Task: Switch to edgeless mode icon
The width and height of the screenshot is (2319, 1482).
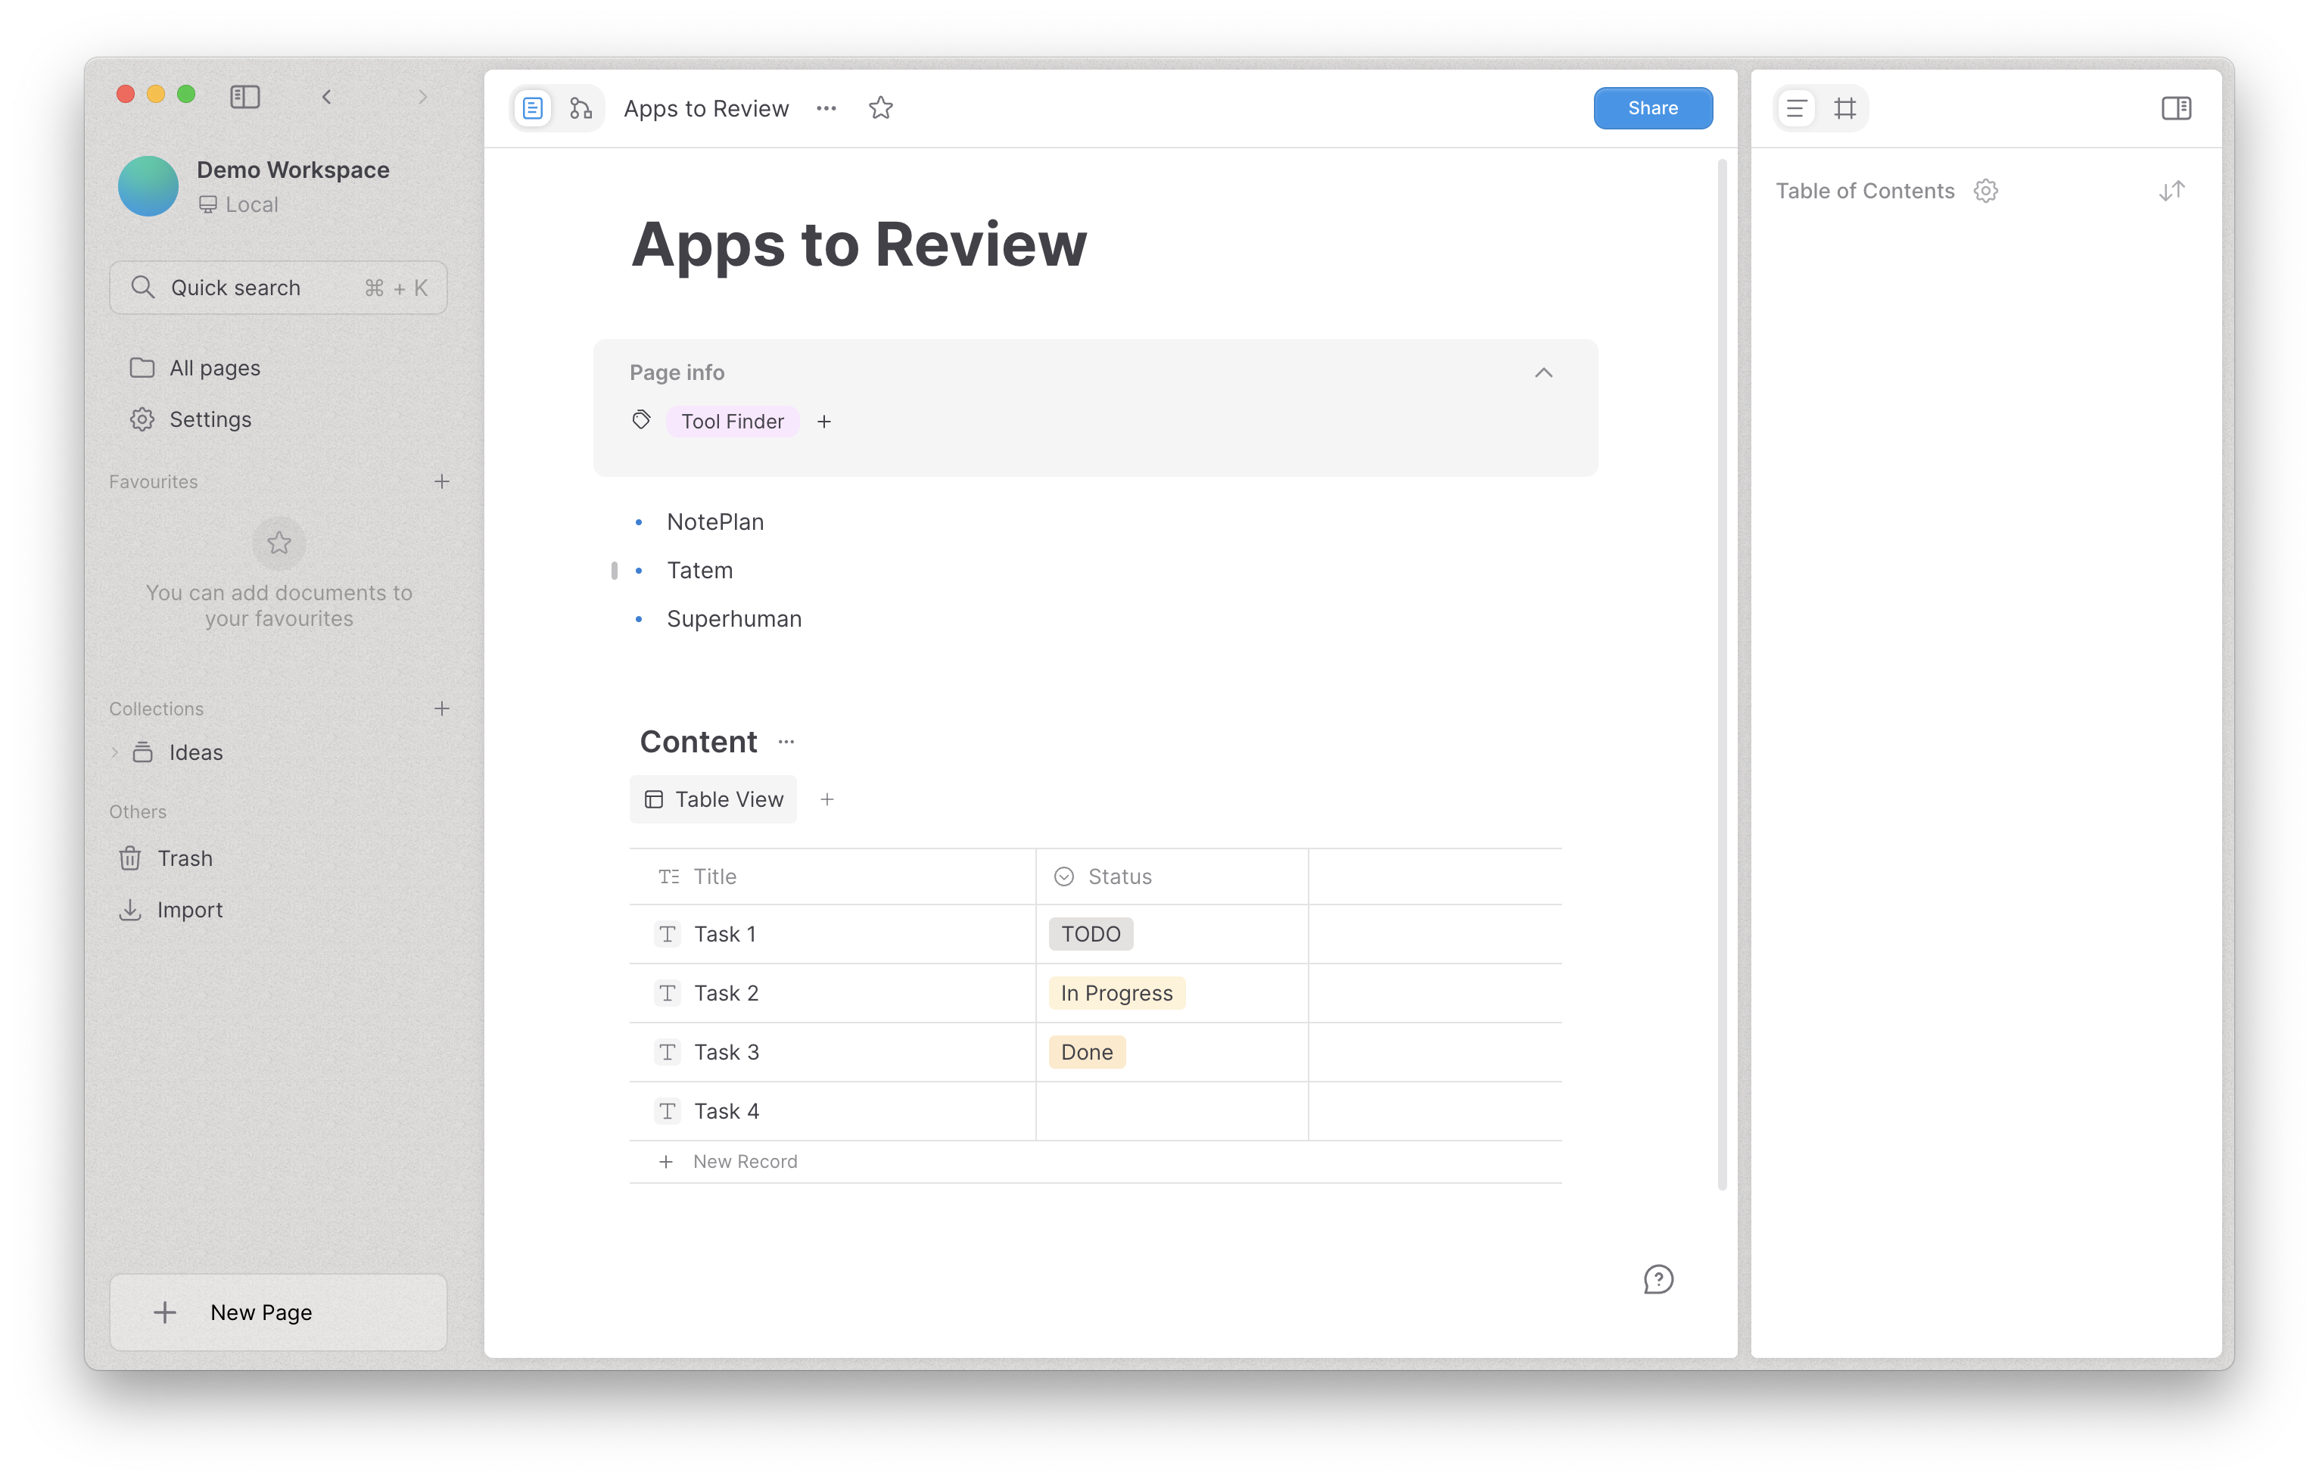Action: (x=581, y=107)
